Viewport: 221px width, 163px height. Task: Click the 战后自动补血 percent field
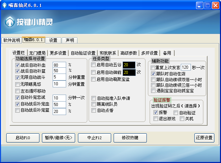point(59,65)
